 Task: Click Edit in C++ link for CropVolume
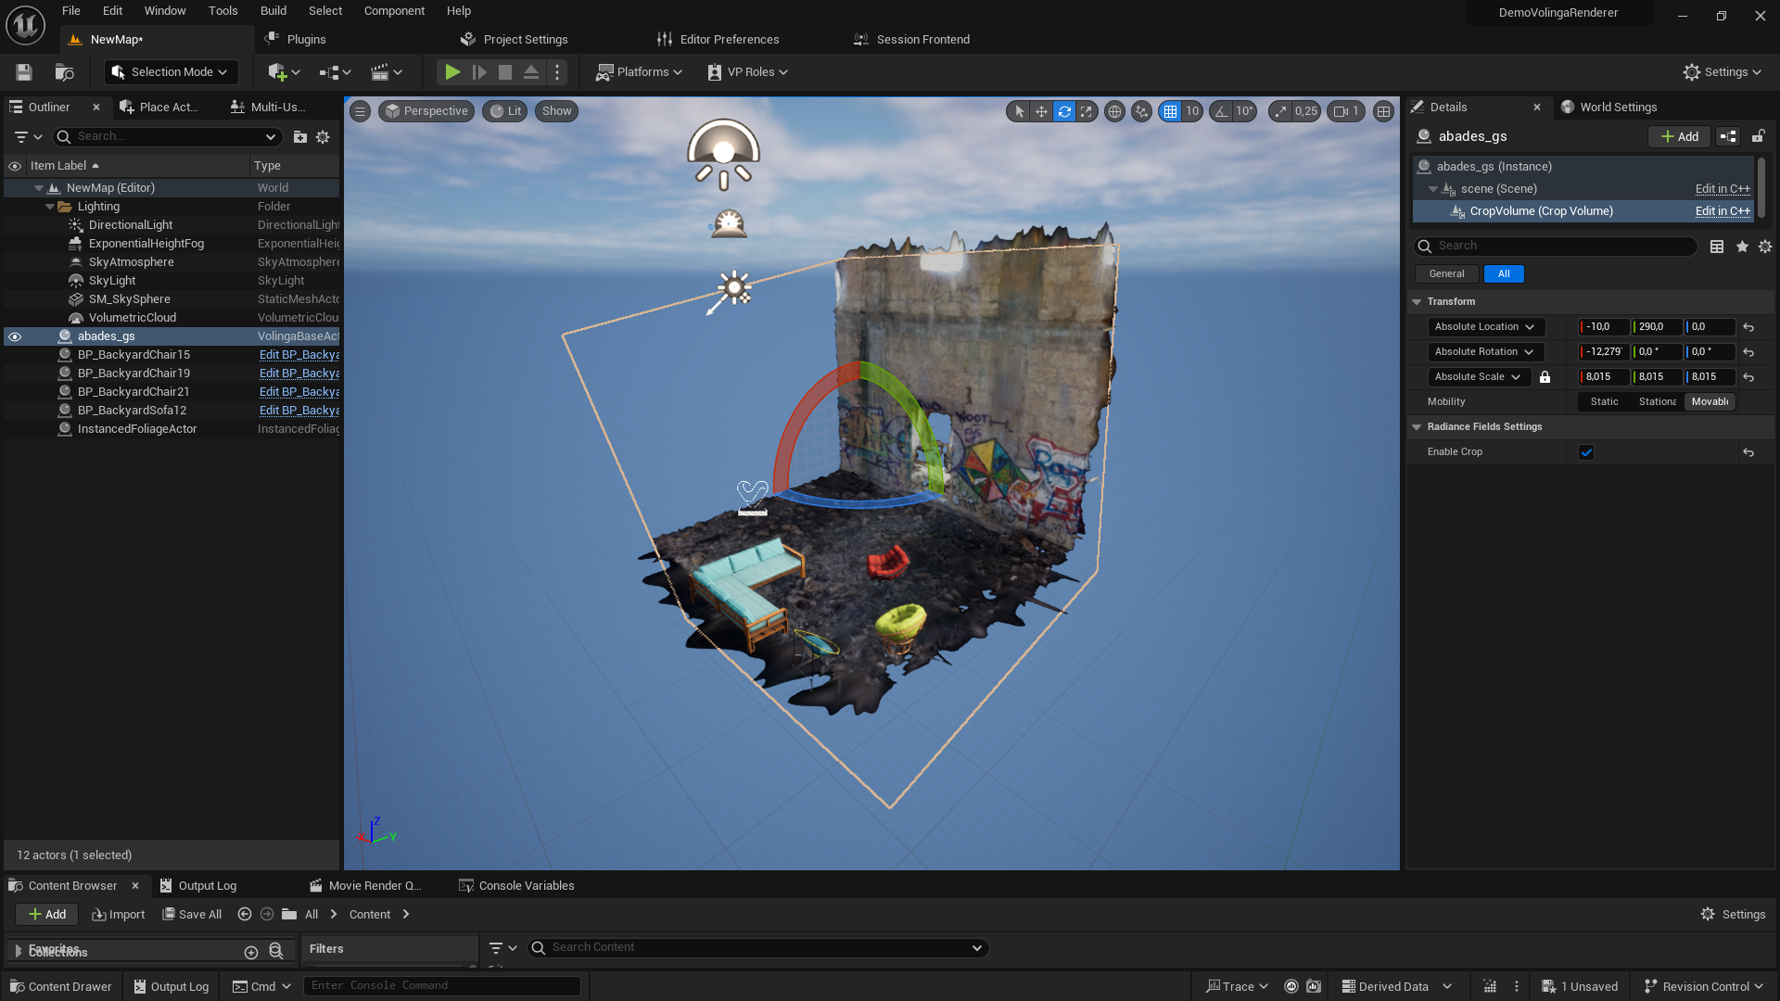[1722, 211]
